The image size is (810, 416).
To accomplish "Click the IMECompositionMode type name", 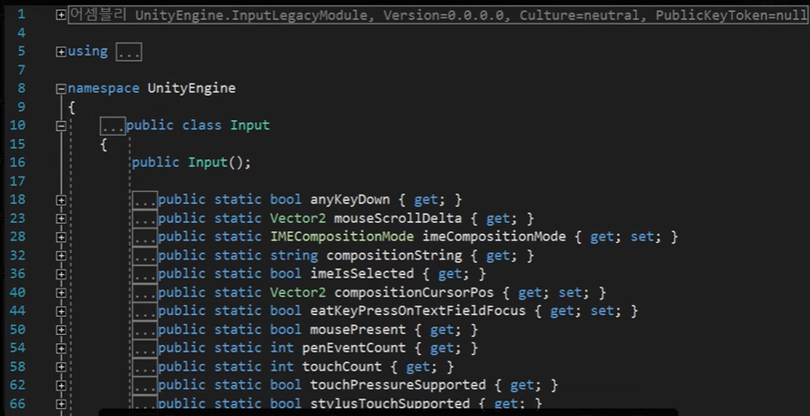I will pos(342,237).
